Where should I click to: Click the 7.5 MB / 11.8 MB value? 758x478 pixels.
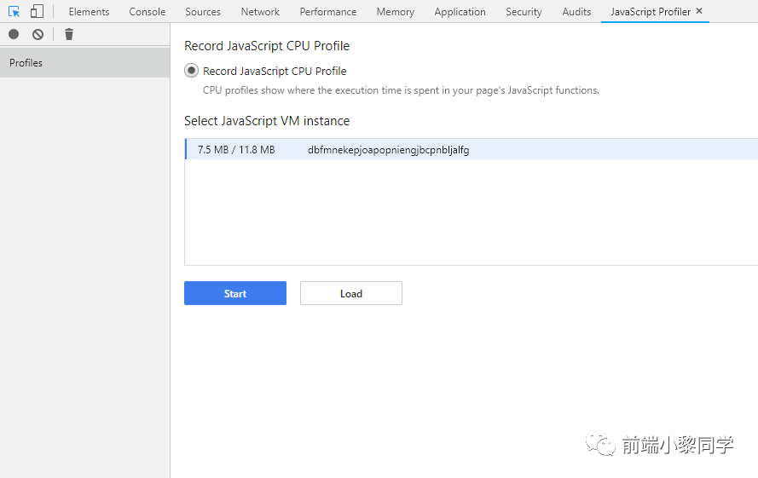(236, 150)
